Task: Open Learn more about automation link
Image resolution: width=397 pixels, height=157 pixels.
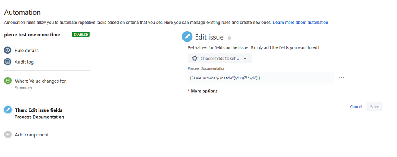Action: click(300, 23)
